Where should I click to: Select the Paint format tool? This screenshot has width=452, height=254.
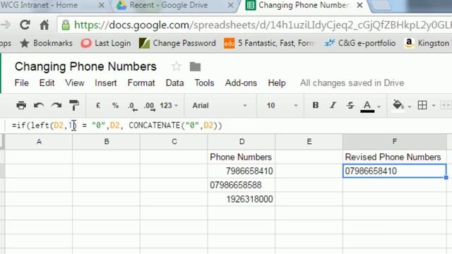tap(74, 105)
